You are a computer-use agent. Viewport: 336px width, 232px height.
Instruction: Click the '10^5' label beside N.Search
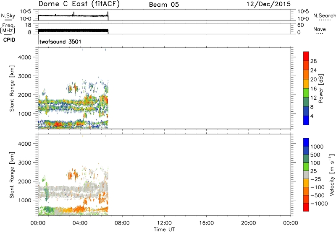pyautogui.click(x=303, y=11)
